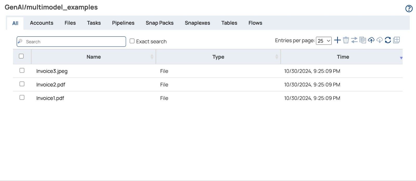Click the move arrows icon
The height and width of the screenshot is (181, 416).
click(354, 40)
